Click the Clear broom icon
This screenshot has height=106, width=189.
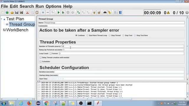click(x=94, y=12)
